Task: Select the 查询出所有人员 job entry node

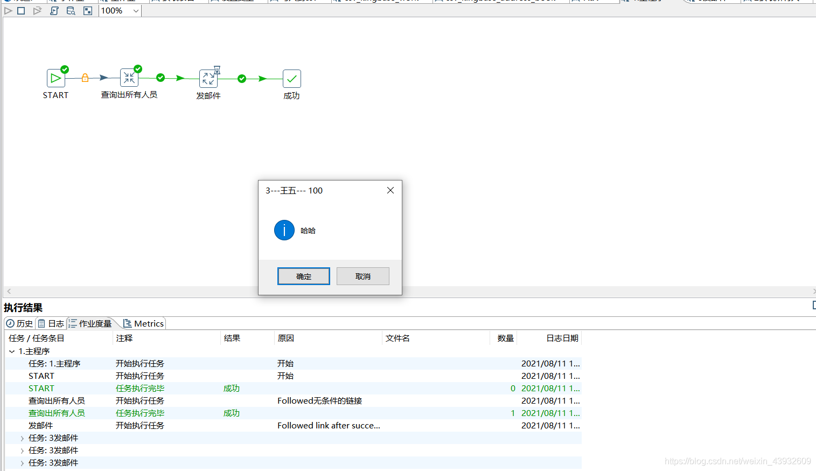Action: coord(129,78)
